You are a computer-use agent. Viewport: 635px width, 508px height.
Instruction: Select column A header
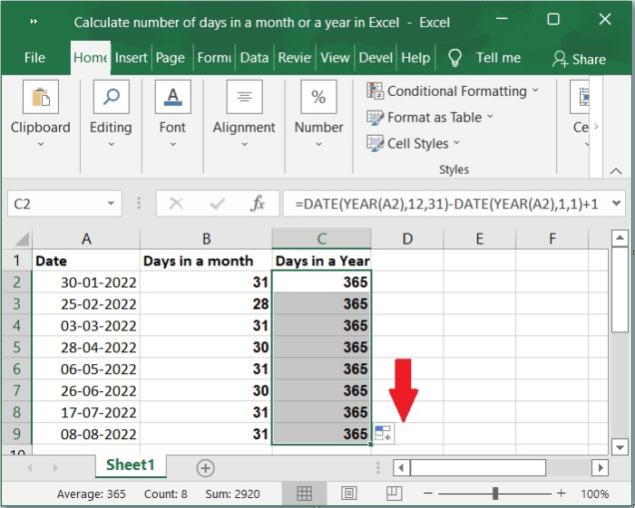86,238
